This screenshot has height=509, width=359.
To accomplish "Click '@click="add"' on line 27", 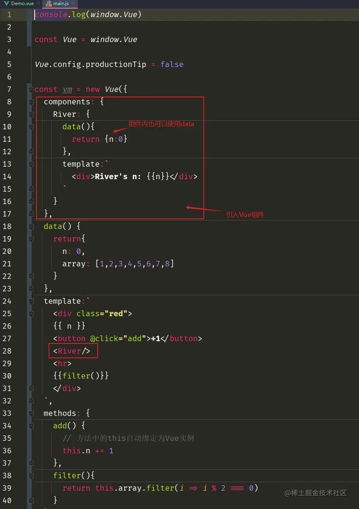I will pos(118,339).
